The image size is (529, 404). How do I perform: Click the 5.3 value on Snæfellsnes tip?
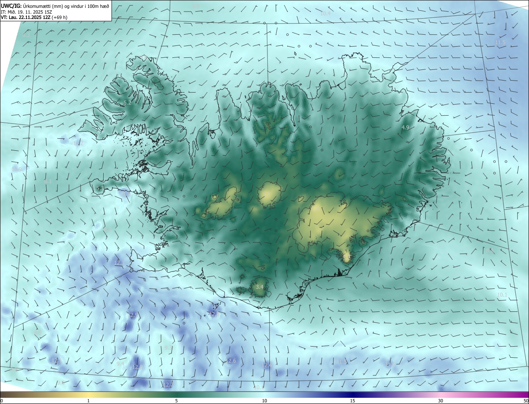point(100,188)
